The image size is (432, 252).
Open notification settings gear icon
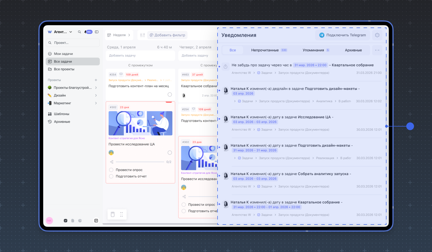[377, 35]
